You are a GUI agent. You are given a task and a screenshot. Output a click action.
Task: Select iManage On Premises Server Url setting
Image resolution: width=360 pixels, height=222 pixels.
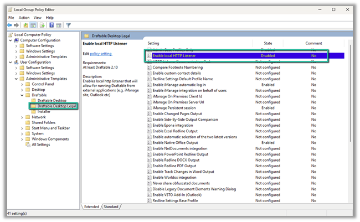[x=178, y=102]
